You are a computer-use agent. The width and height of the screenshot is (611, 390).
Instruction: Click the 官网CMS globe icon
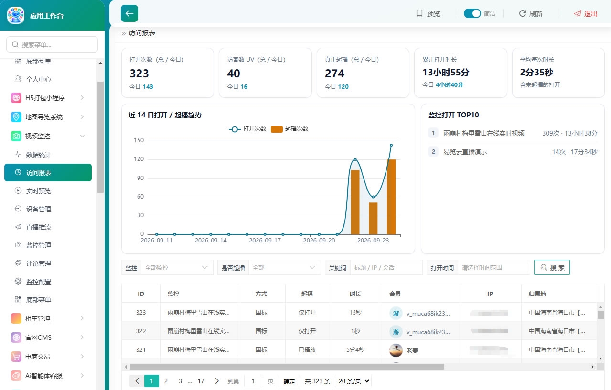click(16, 337)
